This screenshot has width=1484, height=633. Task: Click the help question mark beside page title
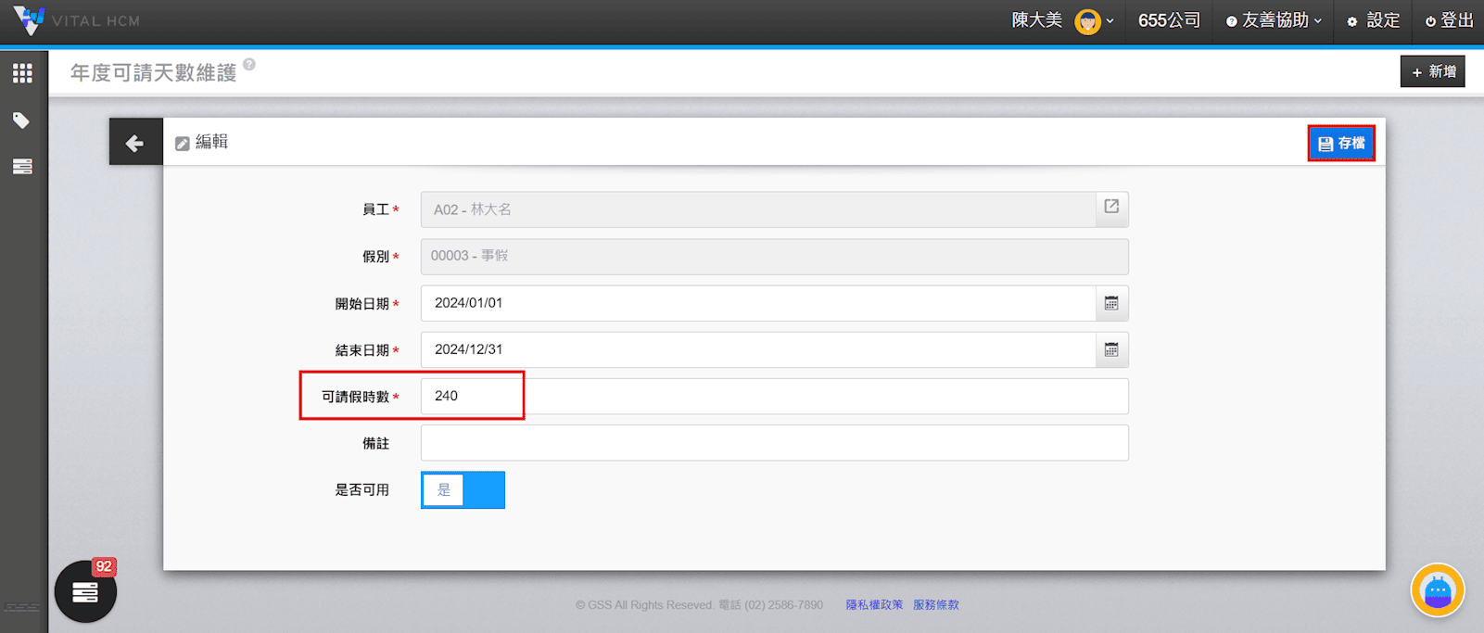(249, 65)
